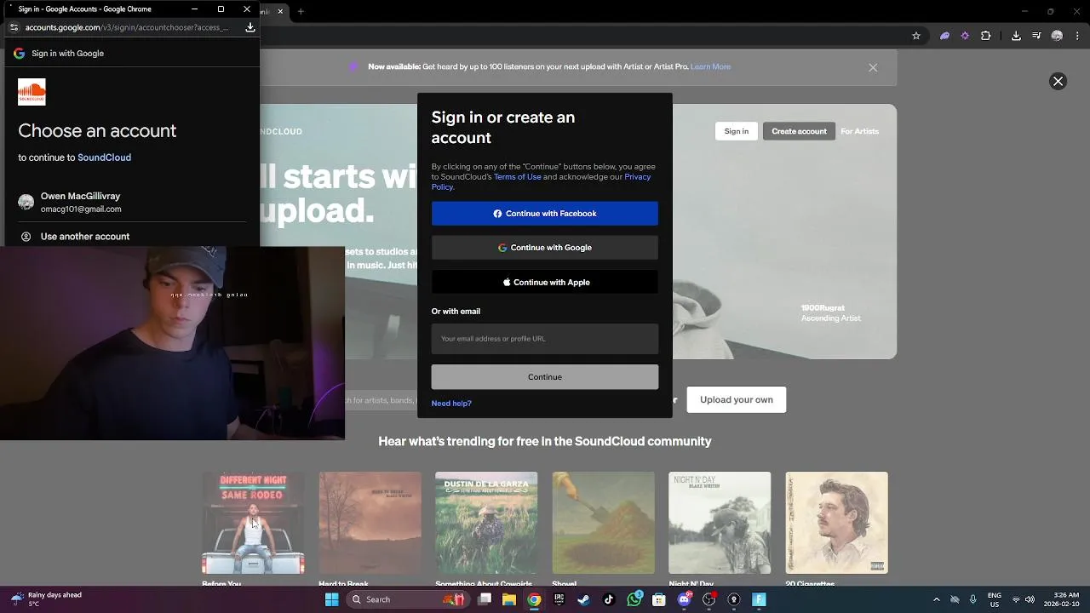Open the Dustin De La Garza album thumbnail
The width and height of the screenshot is (1090, 613).
coord(486,523)
